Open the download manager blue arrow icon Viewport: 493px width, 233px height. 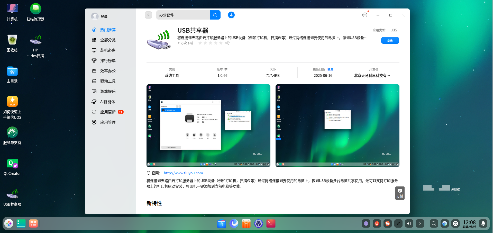point(231,15)
